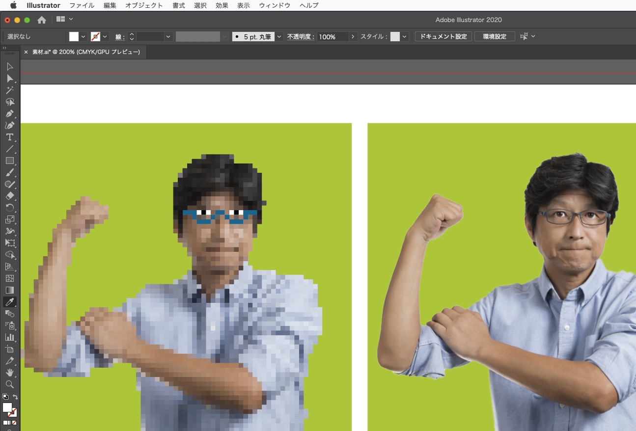
Task: Open the ウィンドウ menu
Action: [275, 5]
